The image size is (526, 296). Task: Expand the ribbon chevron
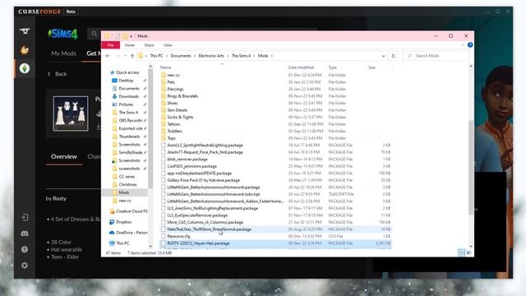click(x=463, y=45)
